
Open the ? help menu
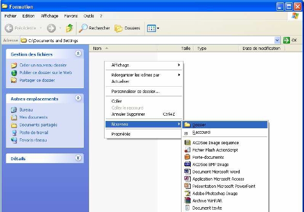coord(101,16)
